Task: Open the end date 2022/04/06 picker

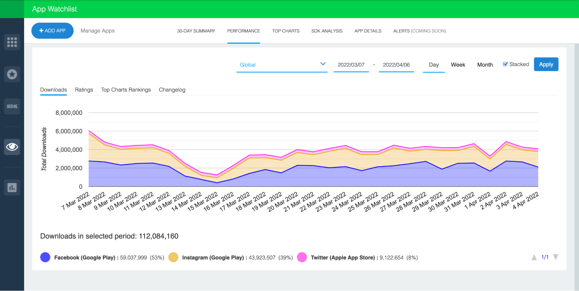Action: coord(396,65)
